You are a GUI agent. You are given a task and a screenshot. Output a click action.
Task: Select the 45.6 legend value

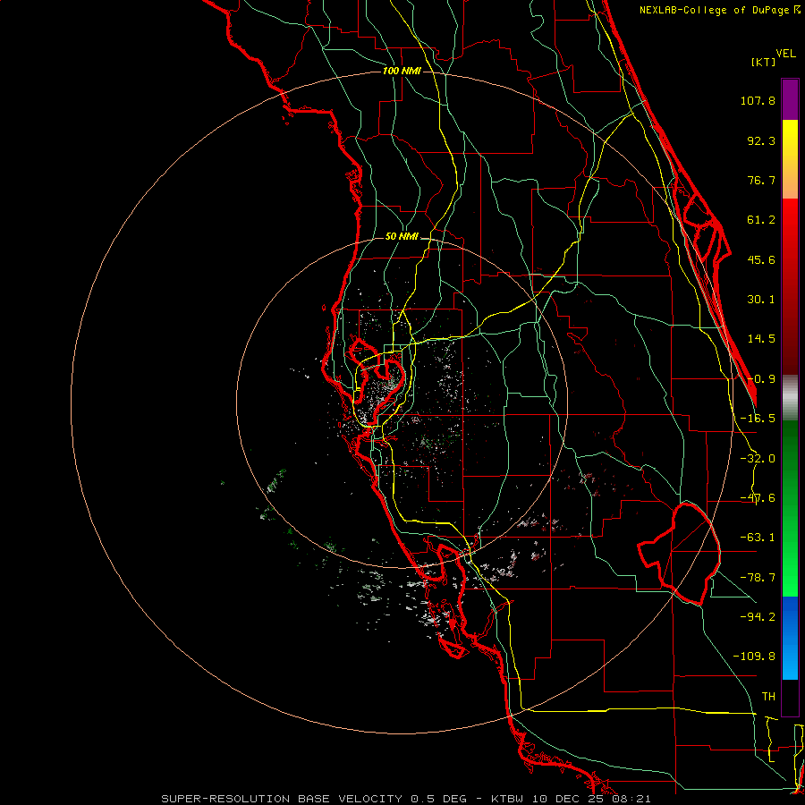[761, 259]
